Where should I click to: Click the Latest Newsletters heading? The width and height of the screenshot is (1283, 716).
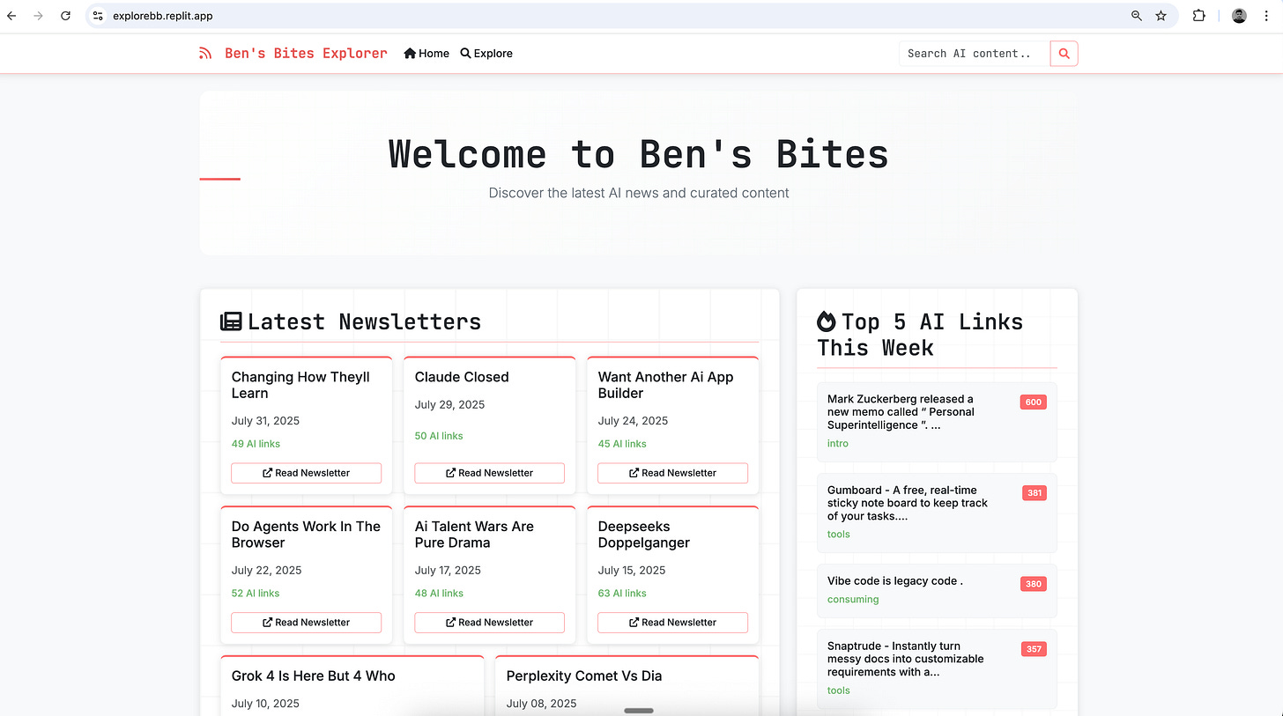pos(364,321)
